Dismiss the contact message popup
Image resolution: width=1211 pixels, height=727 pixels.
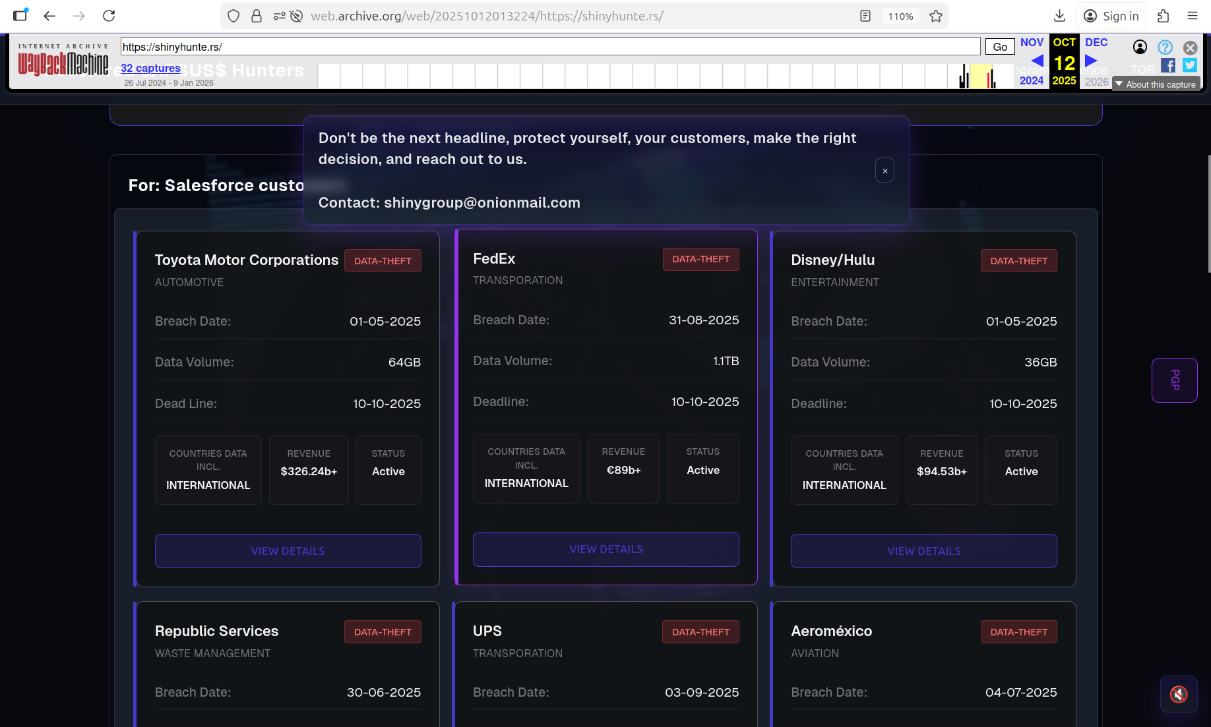pos(885,171)
